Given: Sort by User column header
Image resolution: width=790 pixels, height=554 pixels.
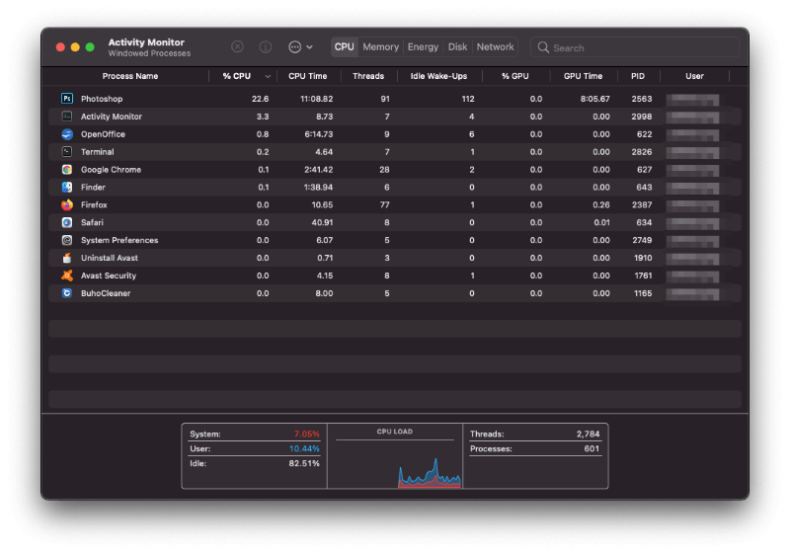Looking at the screenshot, I should pyautogui.click(x=694, y=76).
